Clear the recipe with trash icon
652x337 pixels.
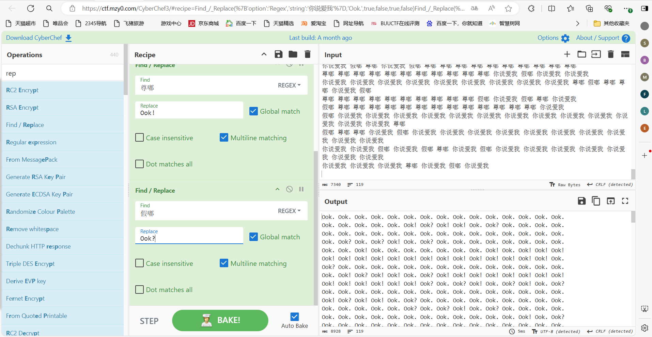point(307,54)
